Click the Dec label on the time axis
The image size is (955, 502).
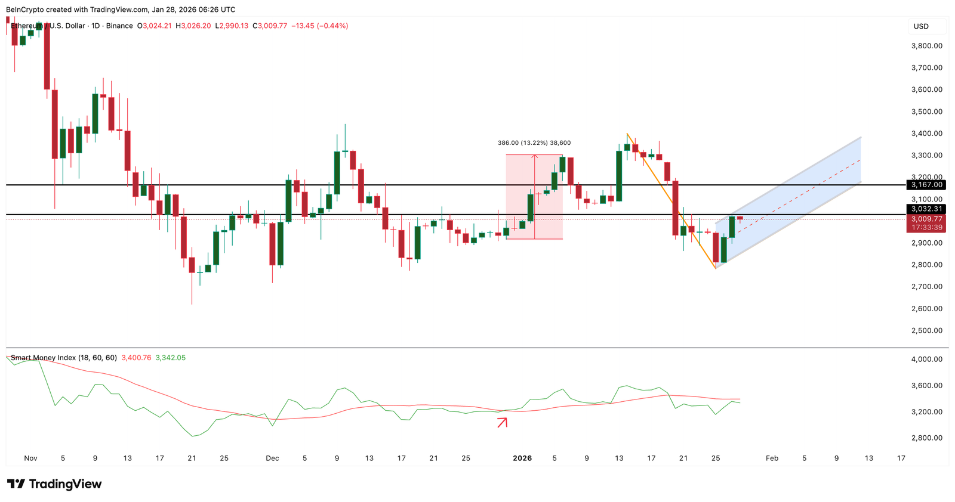[x=272, y=458]
